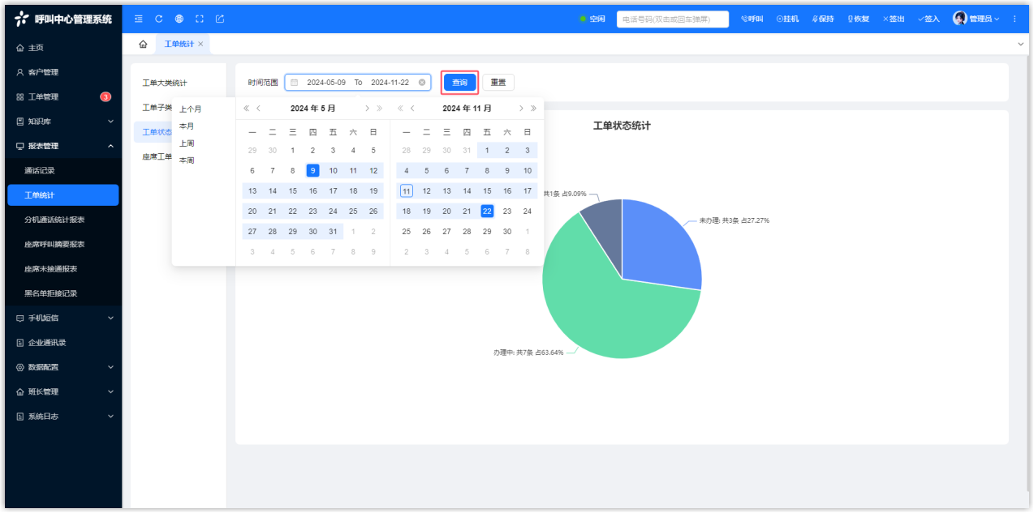
Task: Go to previous year in May calendar
Action: point(247,109)
